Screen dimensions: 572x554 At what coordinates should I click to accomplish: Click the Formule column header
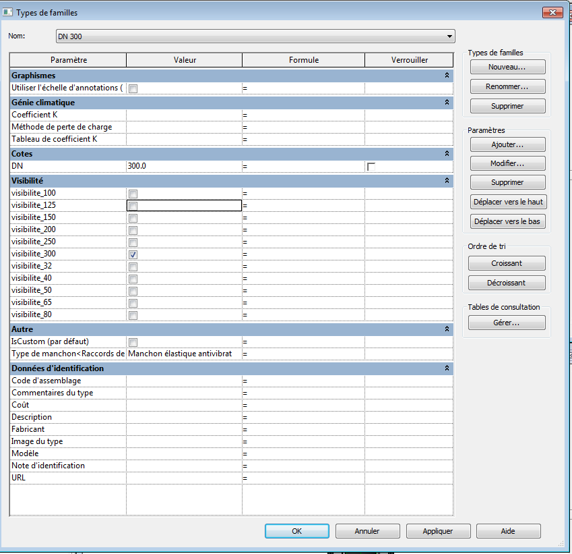(303, 60)
